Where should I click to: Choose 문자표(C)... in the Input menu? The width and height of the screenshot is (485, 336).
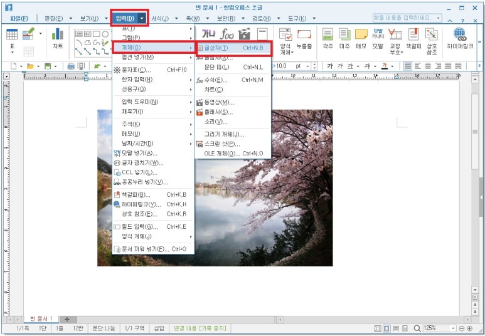[x=153, y=70]
